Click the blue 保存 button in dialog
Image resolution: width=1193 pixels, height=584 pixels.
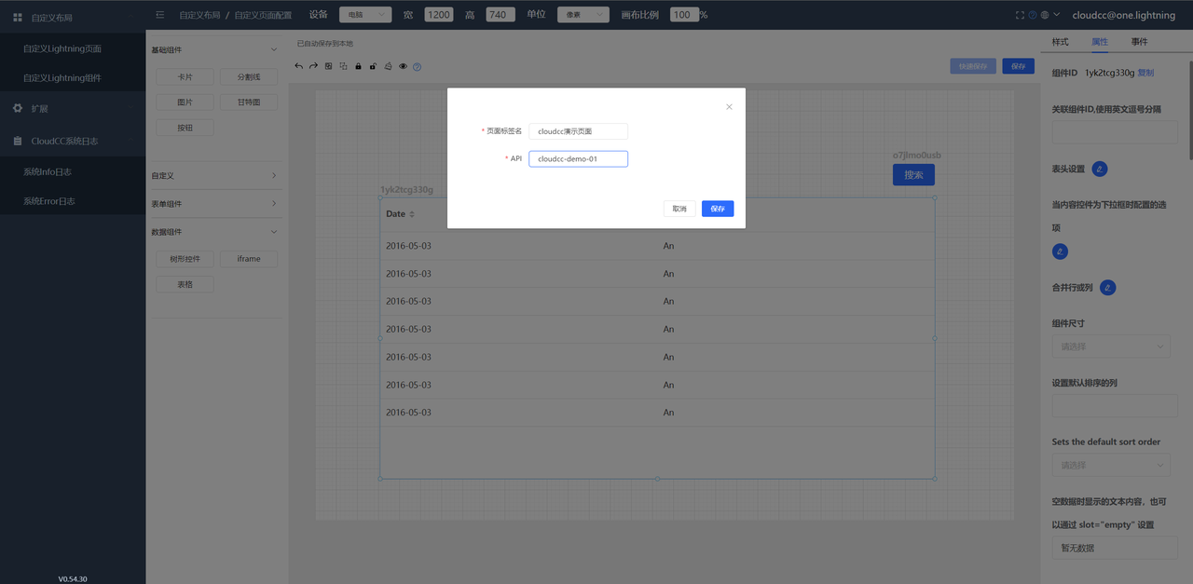coord(718,209)
